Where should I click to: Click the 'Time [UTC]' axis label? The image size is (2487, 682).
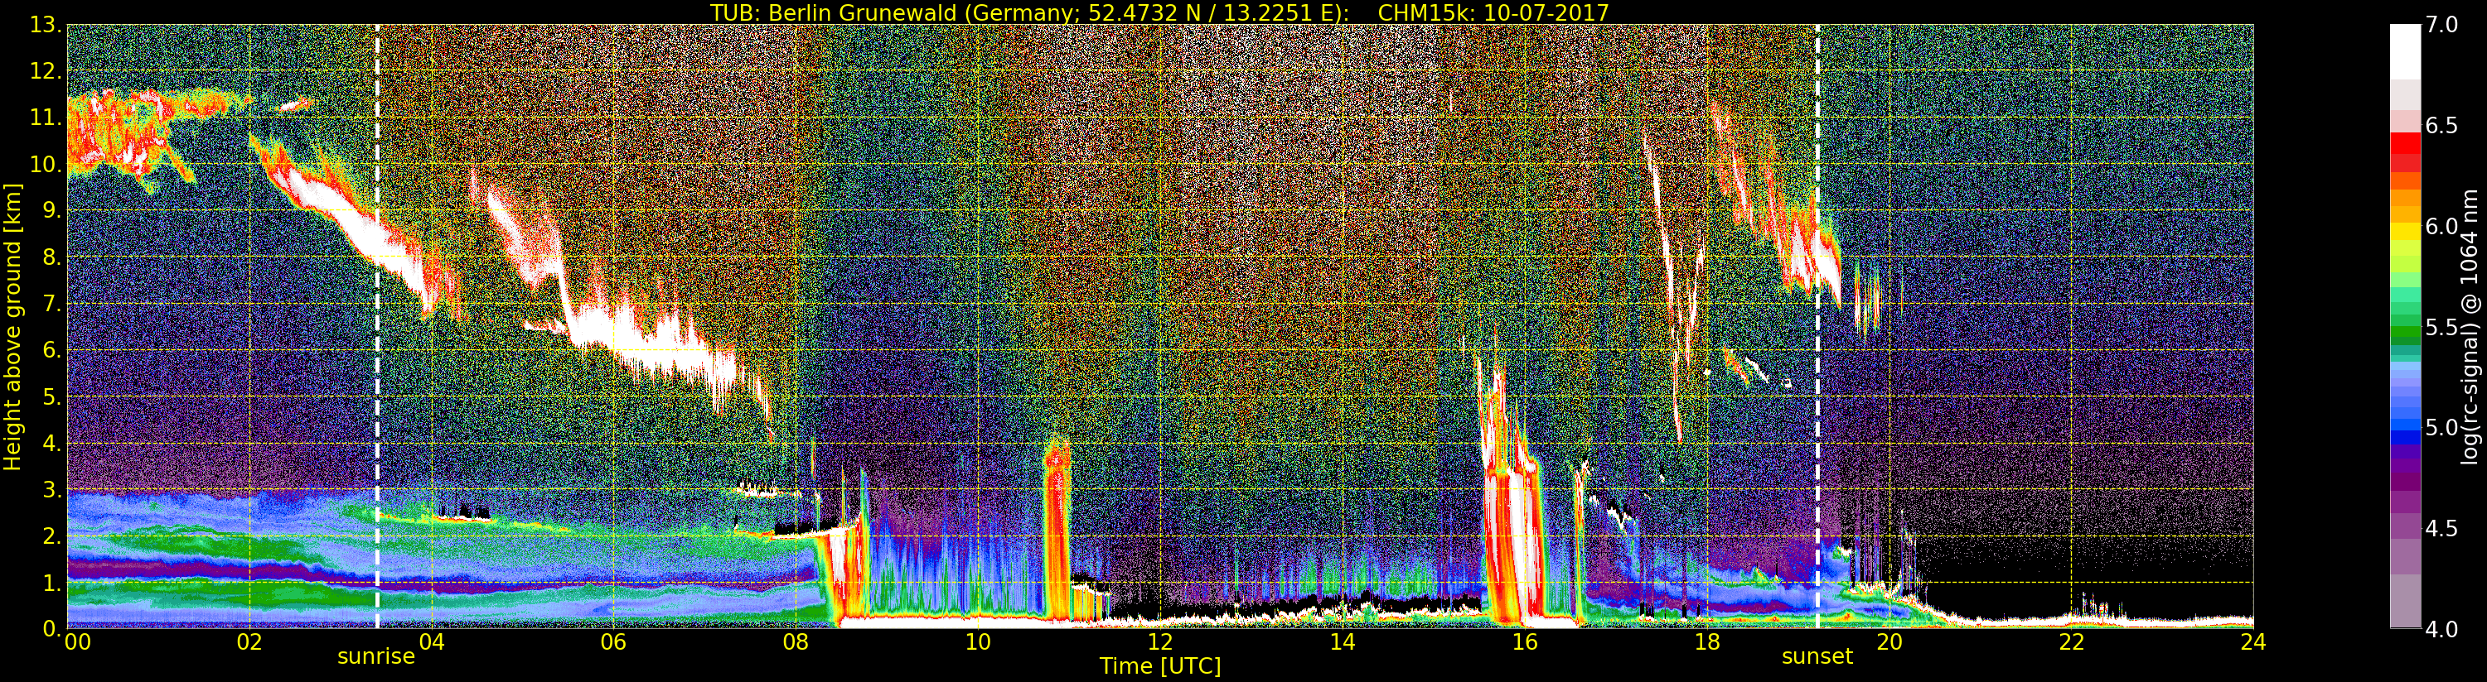[x=1159, y=666]
